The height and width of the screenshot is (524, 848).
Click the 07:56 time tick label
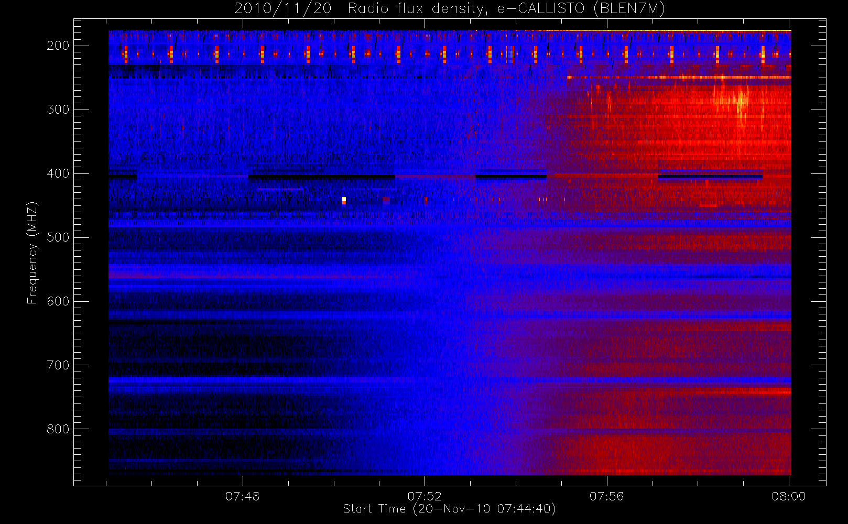[x=607, y=496]
